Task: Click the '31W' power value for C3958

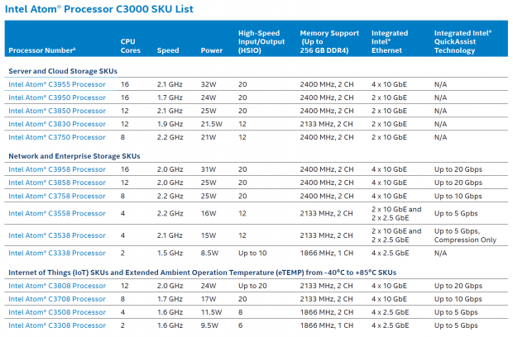Action: click(209, 169)
